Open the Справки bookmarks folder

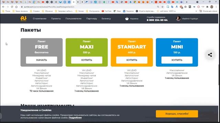point(35,11)
